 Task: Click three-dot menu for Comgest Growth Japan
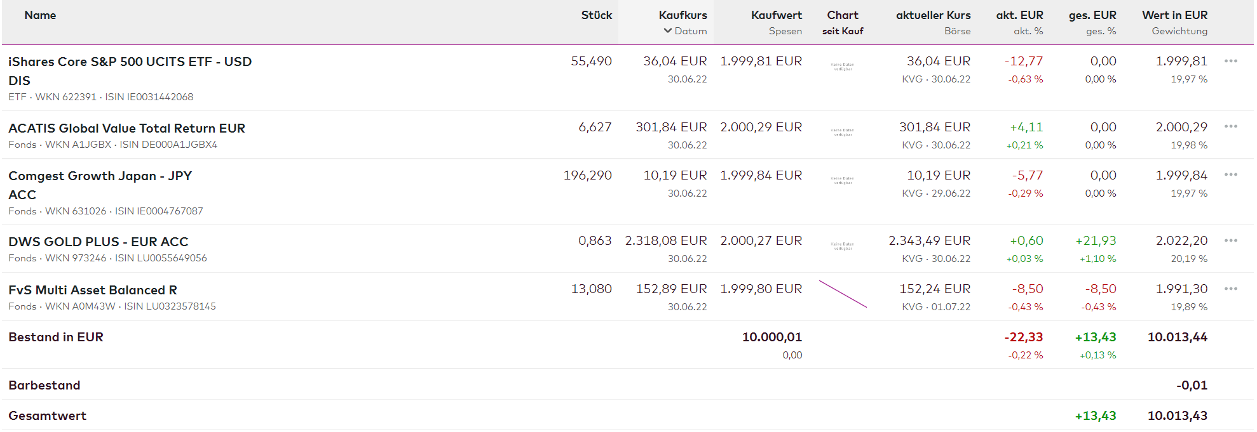[1230, 175]
